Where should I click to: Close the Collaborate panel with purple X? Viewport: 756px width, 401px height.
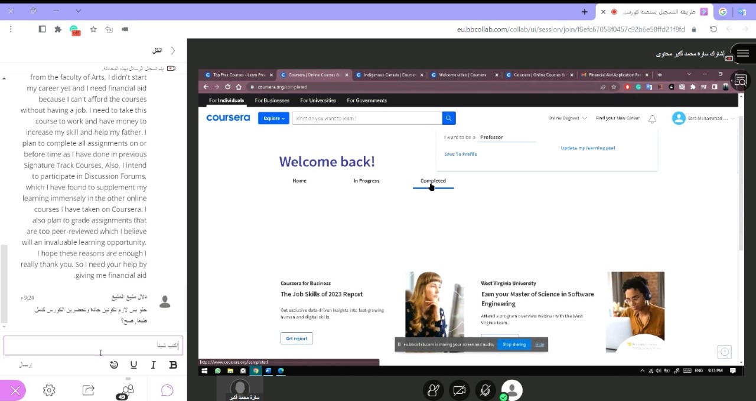pos(14,390)
